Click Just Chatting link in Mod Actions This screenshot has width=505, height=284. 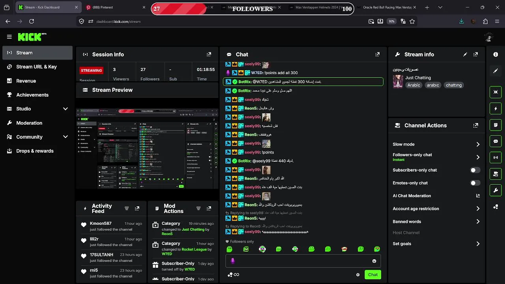click(x=193, y=229)
